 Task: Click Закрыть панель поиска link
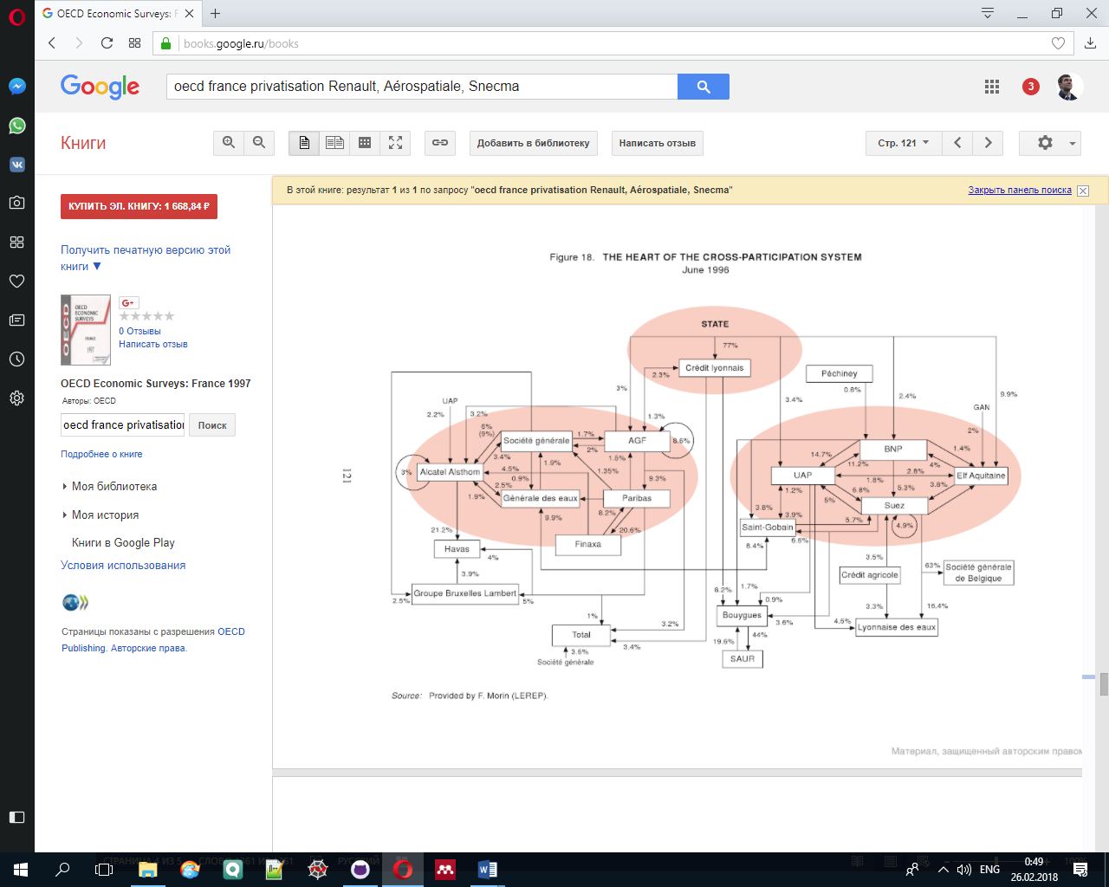pyautogui.click(x=1020, y=190)
